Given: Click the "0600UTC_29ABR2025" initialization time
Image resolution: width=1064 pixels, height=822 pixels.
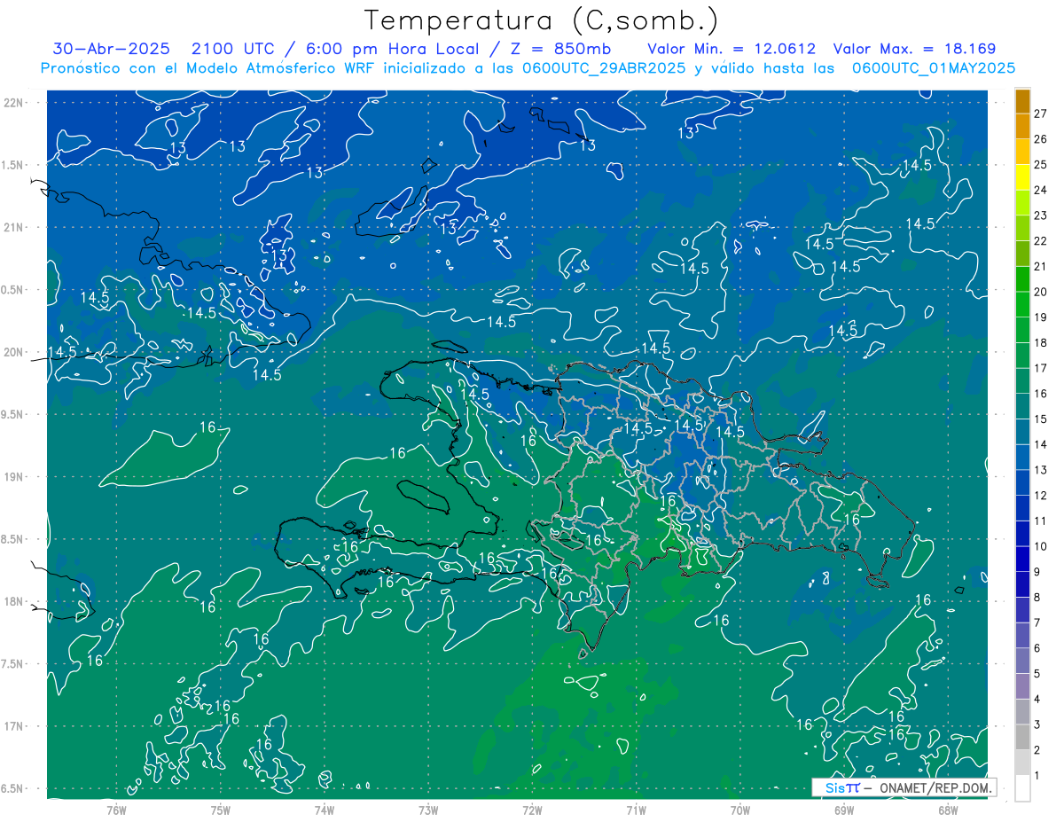Looking at the screenshot, I should (x=606, y=68).
